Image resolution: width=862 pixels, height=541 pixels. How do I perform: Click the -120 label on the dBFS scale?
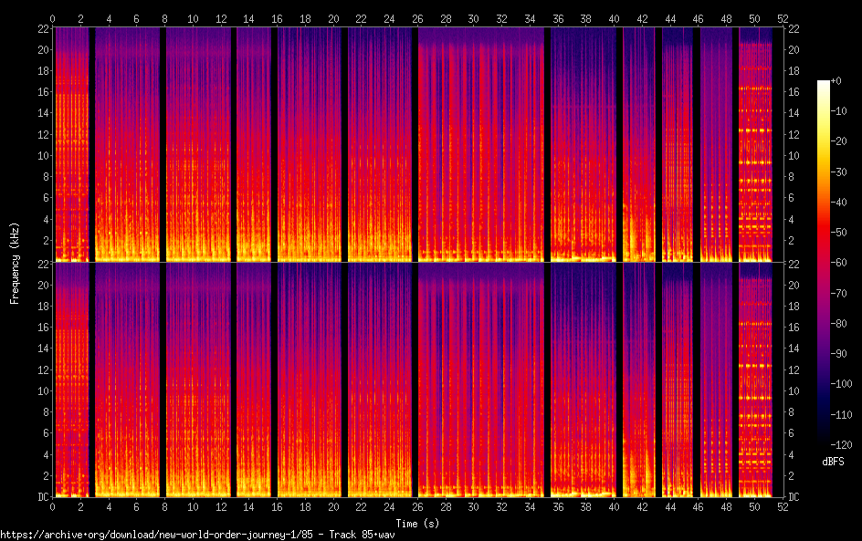pos(848,445)
